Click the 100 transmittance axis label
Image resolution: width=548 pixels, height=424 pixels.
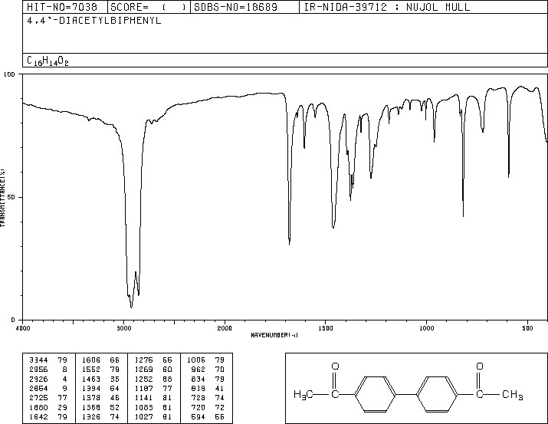pos(9,74)
